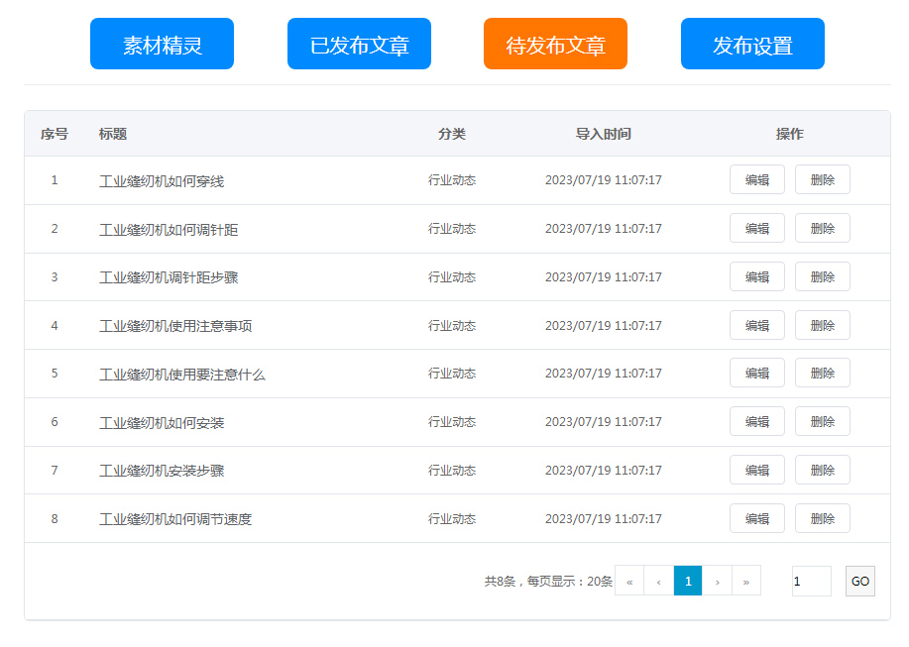The width and height of the screenshot is (909, 647).
Task: Select current page number 1
Action: (688, 581)
